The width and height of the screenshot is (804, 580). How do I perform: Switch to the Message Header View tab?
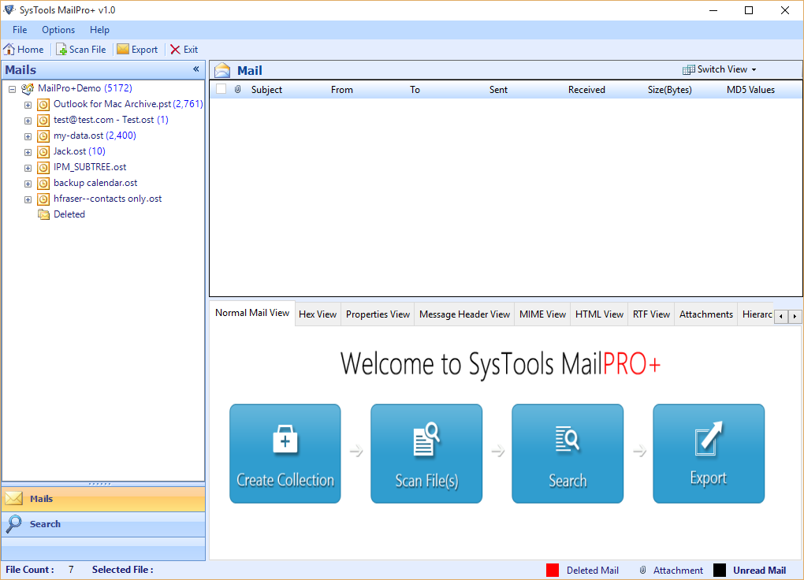click(x=464, y=314)
